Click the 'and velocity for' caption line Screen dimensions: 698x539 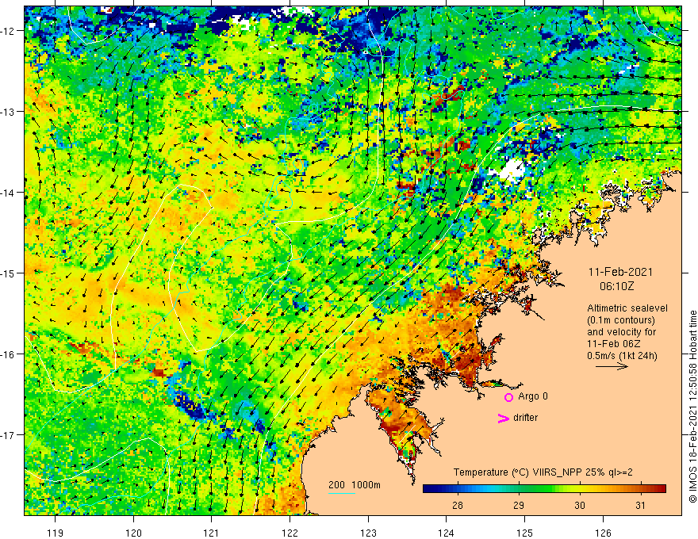pos(621,332)
